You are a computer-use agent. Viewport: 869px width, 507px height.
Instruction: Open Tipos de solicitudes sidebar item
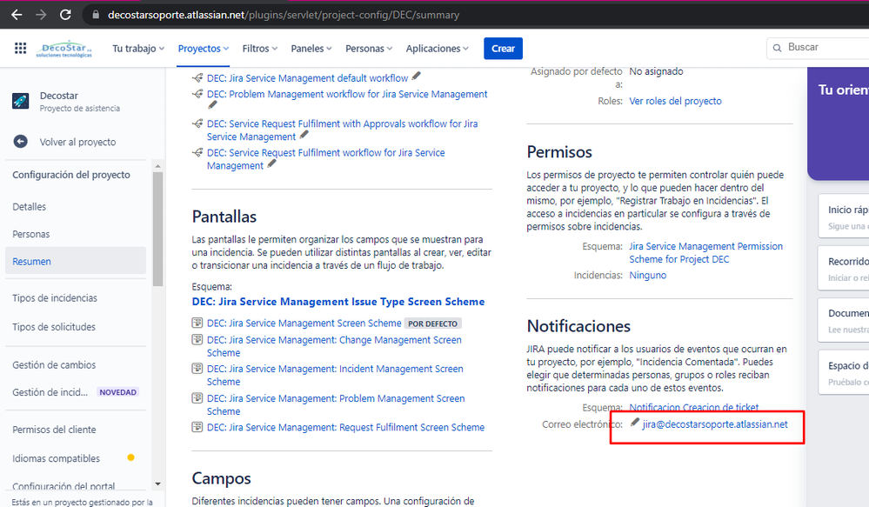(54, 326)
